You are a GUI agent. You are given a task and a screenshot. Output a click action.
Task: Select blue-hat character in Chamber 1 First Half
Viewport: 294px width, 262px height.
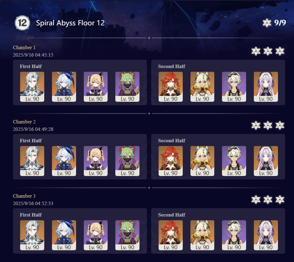pos(64,87)
